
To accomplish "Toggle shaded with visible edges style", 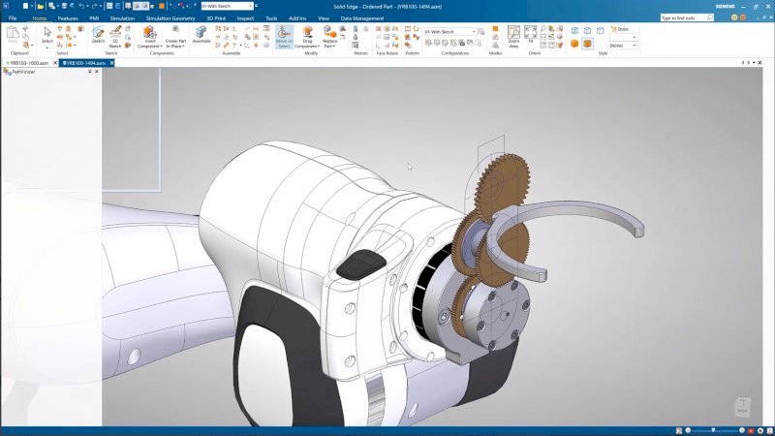I will click(x=587, y=43).
